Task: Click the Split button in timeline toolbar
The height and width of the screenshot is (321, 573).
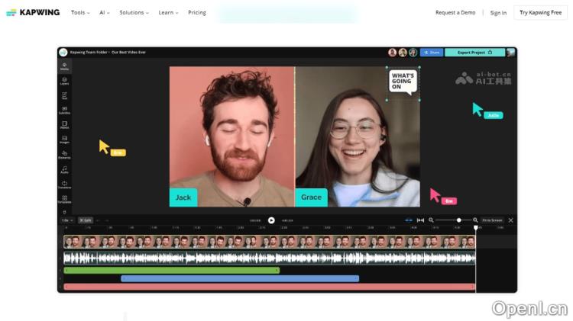Action: tap(85, 220)
